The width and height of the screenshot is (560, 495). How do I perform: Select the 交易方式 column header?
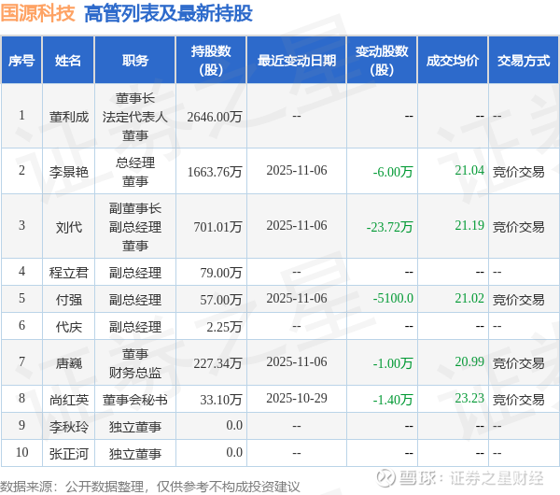(524, 61)
